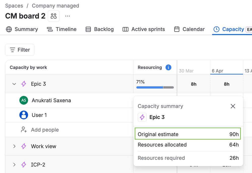The image size is (252, 173).
Task: Switch to the Timeline tab
Action: 62,29
